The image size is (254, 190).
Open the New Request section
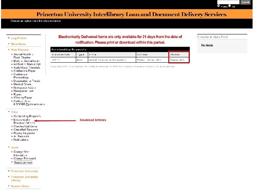coord(20,50)
